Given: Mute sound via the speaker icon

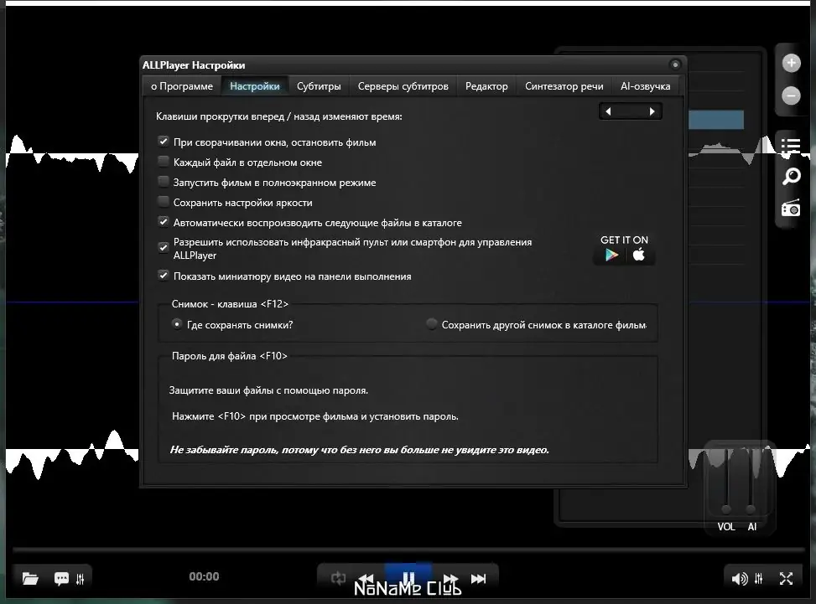Looking at the screenshot, I should [x=740, y=579].
